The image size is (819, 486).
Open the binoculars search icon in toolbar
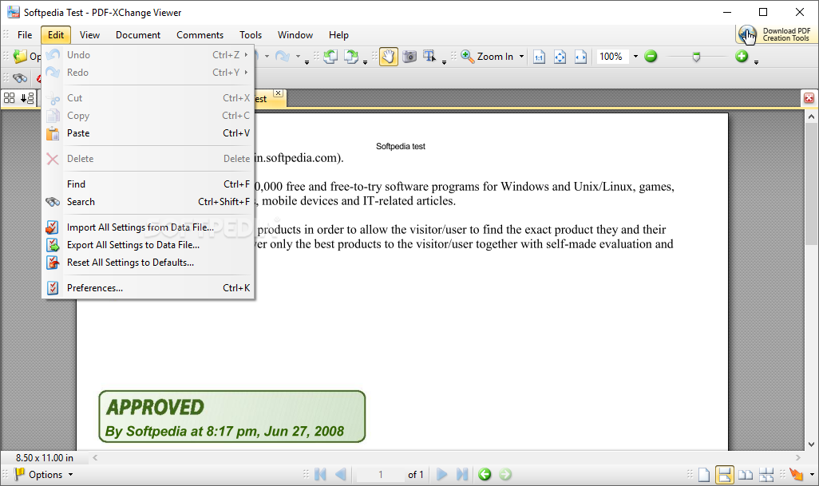click(20, 79)
